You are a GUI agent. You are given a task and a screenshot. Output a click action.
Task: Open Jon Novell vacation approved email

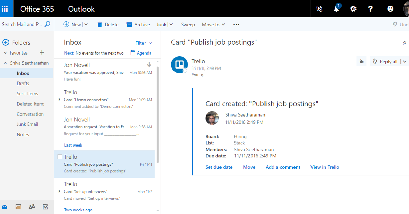click(x=104, y=72)
